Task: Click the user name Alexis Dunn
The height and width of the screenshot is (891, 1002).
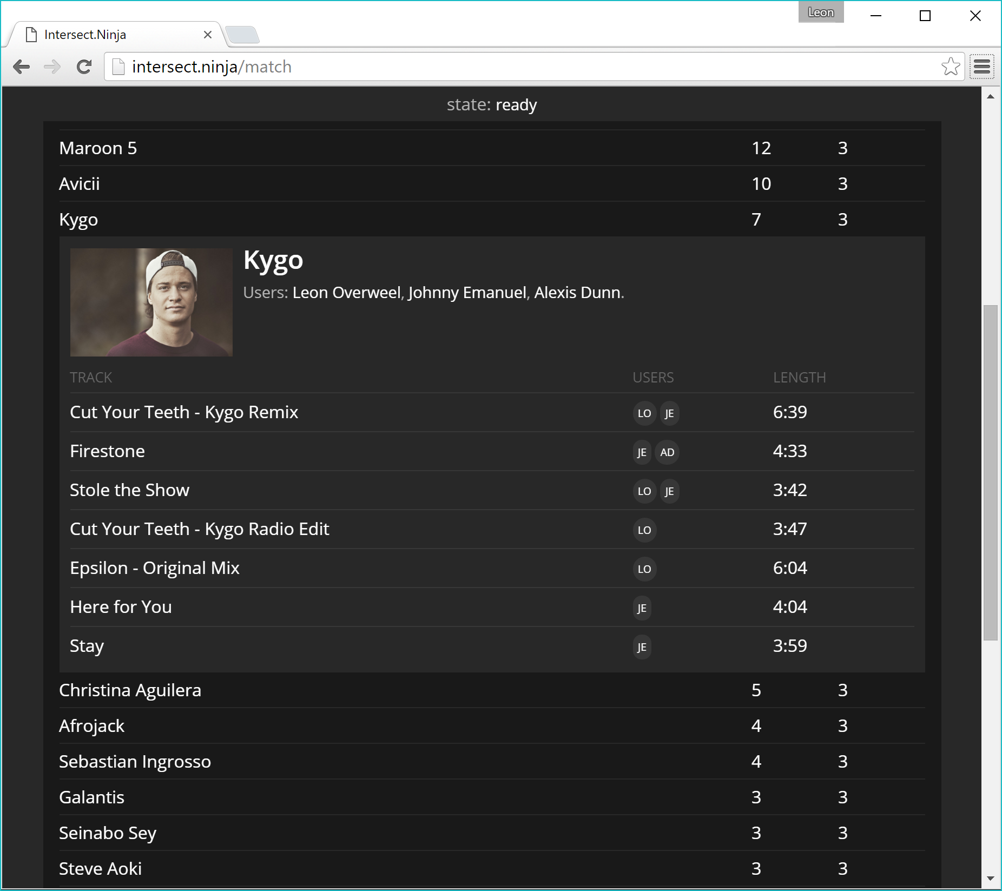Action: tap(577, 293)
